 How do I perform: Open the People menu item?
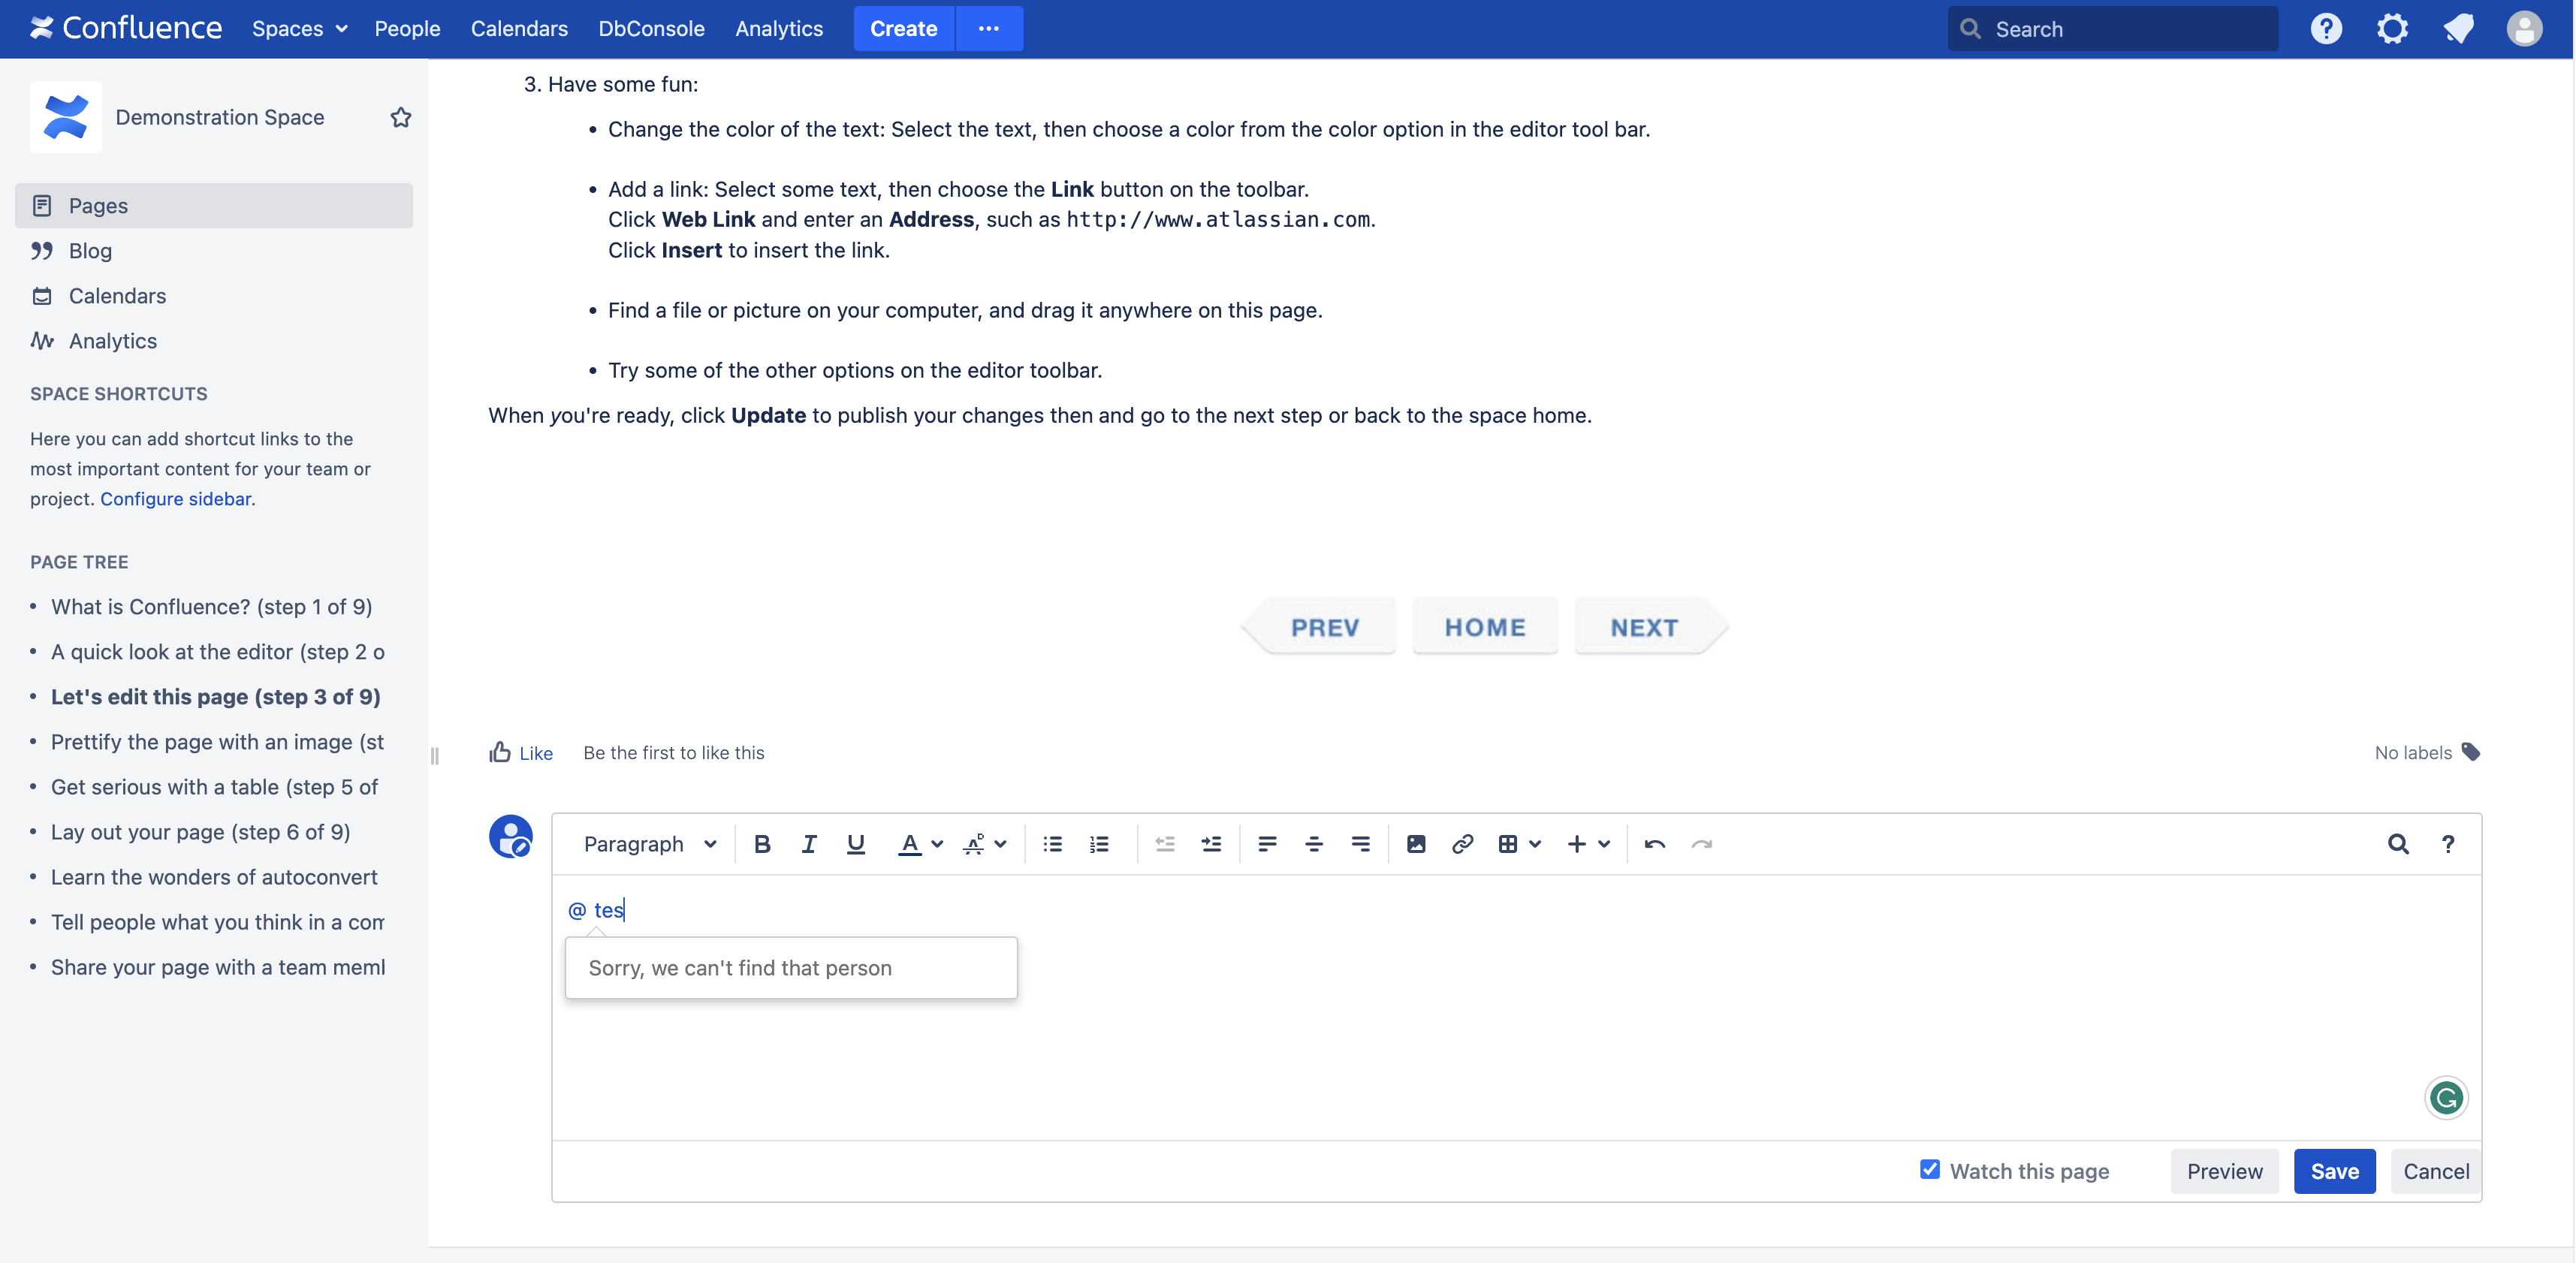407,28
